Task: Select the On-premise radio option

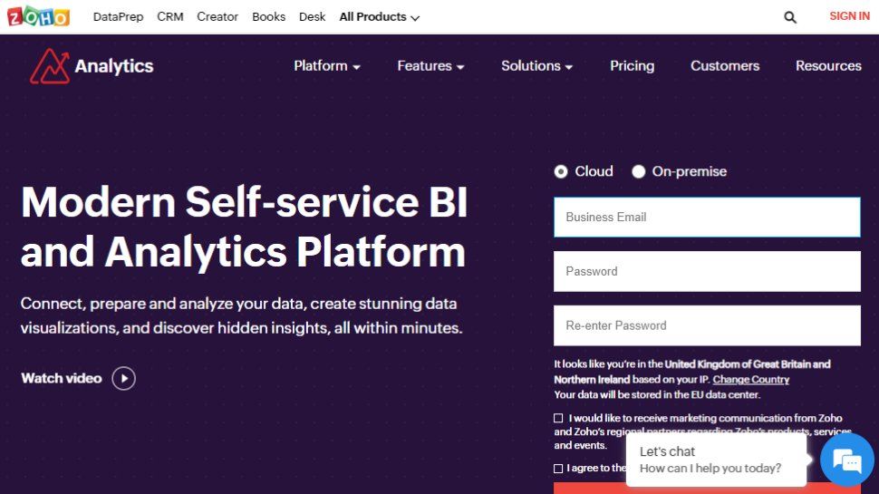Action: [x=639, y=171]
